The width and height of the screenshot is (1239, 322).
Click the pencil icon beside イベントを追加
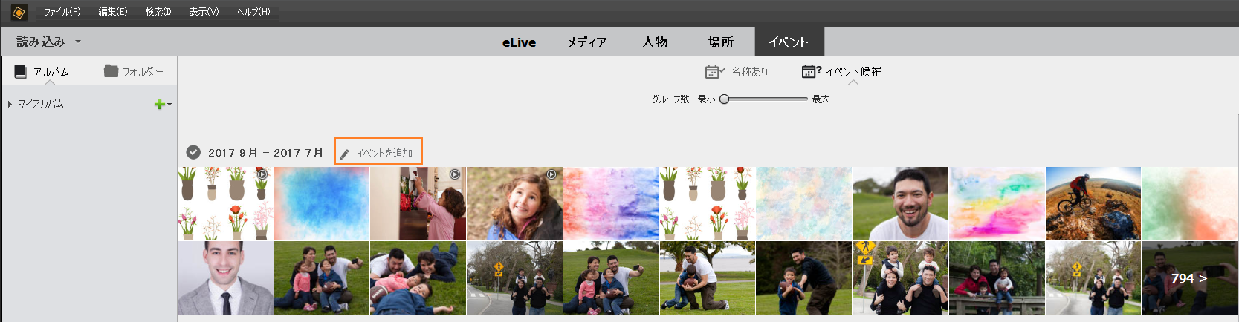pos(345,154)
